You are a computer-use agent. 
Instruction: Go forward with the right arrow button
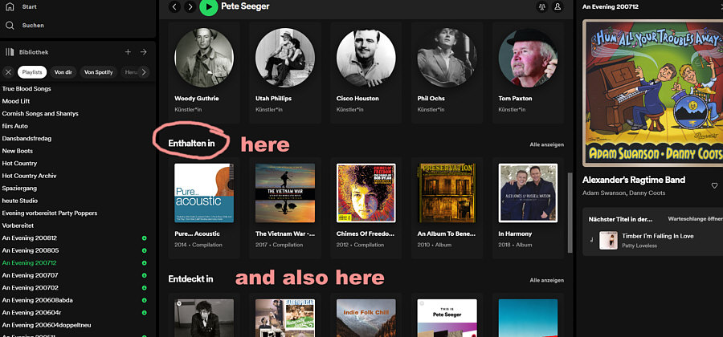click(190, 7)
